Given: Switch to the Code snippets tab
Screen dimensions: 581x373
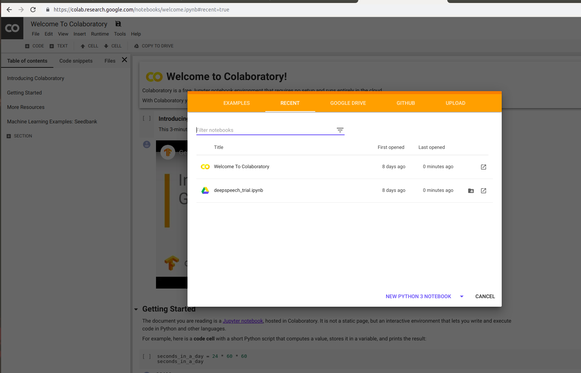Looking at the screenshot, I should (x=76, y=61).
